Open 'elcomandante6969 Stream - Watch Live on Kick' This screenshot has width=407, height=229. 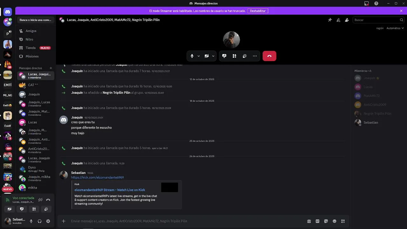[x=110, y=190]
